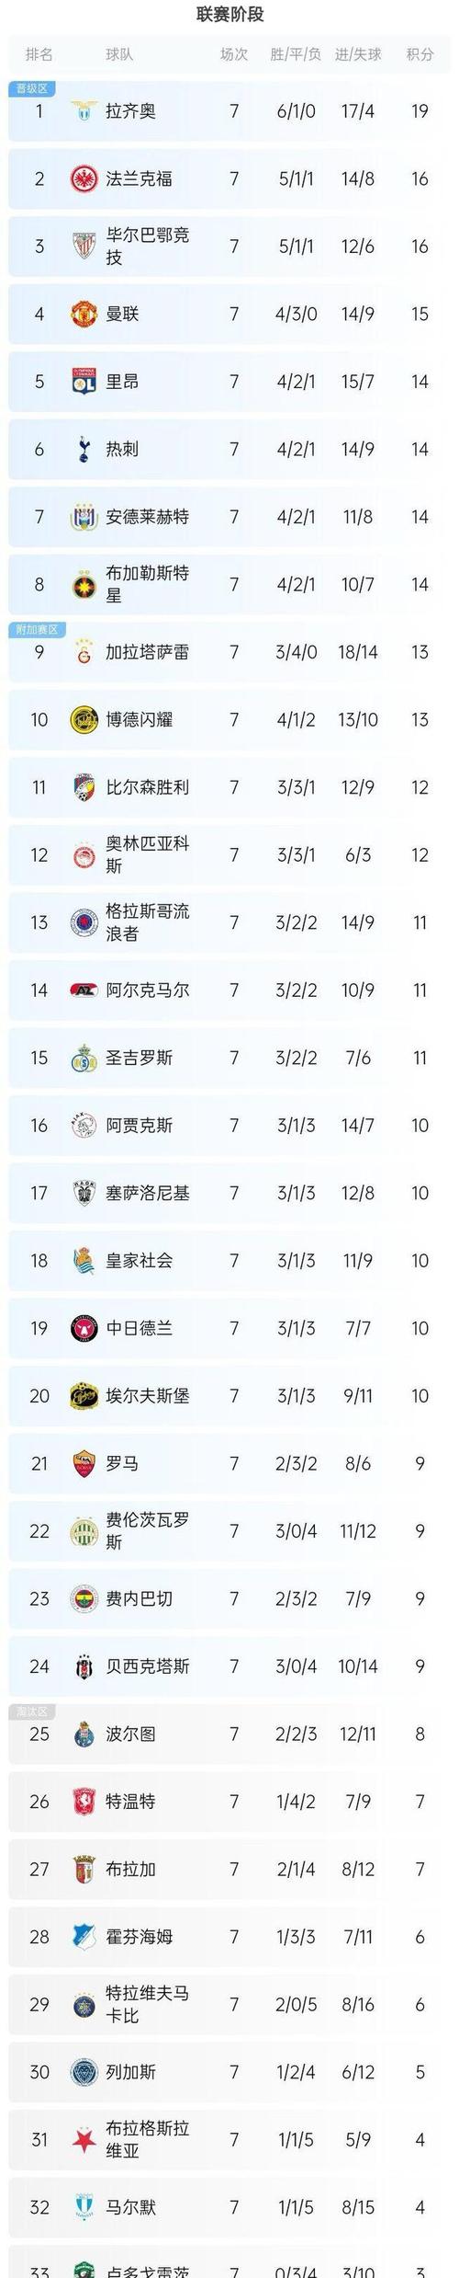Click the Porto crest icon
This screenshot has height=2278, width=459.
point(84,1734)
